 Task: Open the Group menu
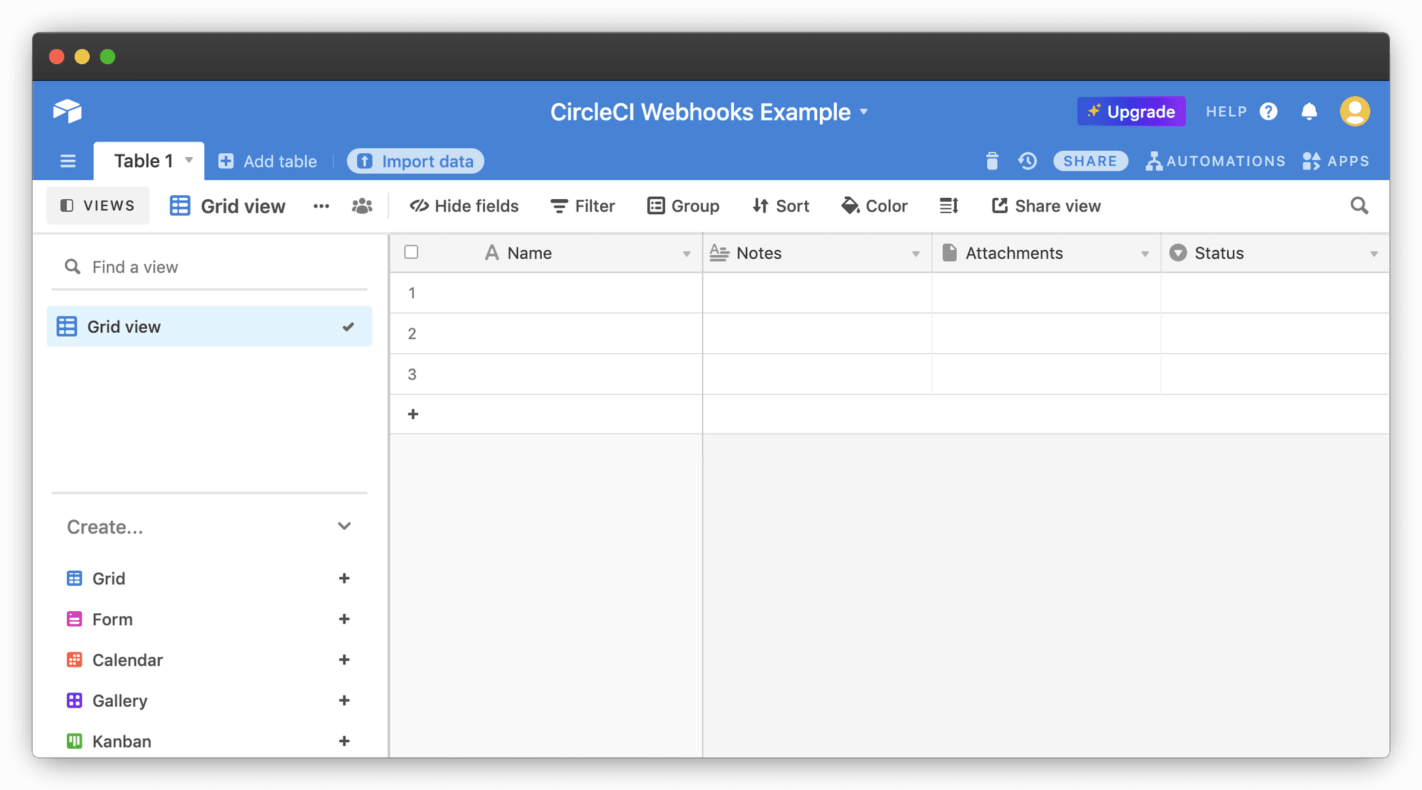pos(683,206)
